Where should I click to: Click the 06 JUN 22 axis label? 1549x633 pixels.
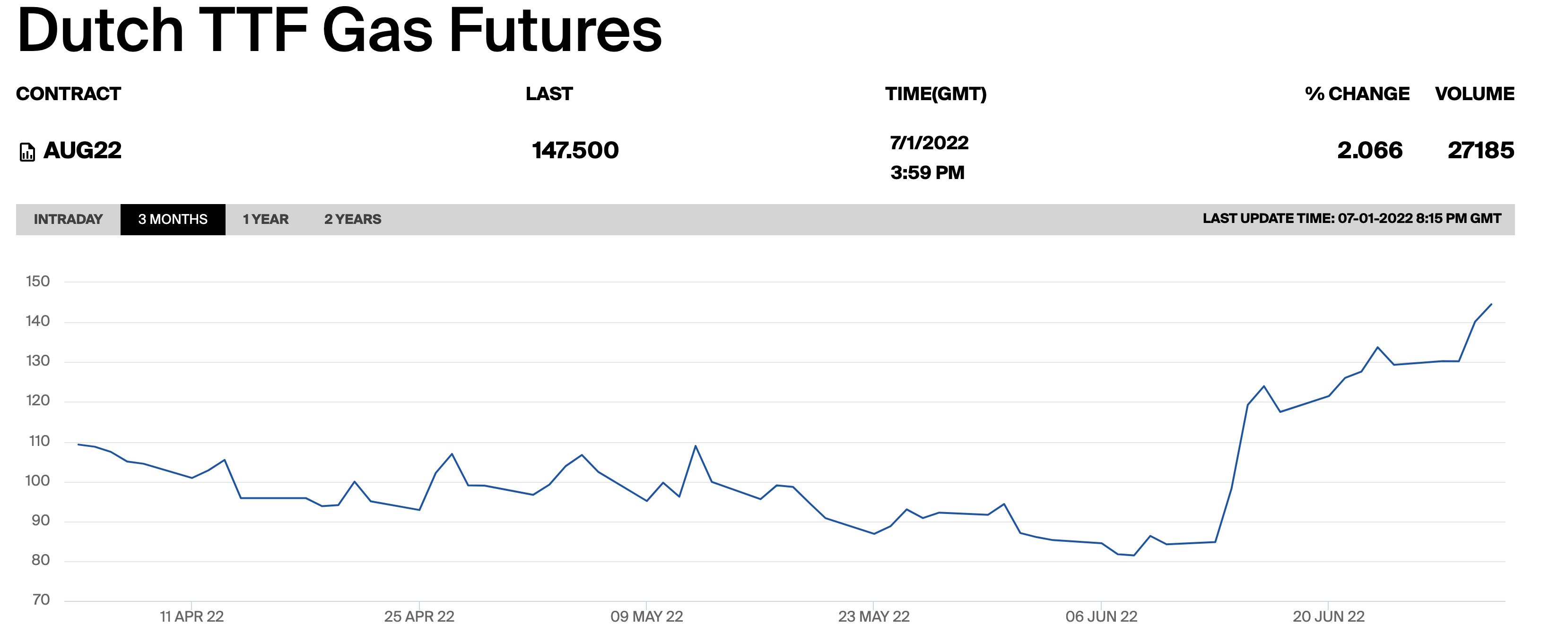[x=1101, y=617]
